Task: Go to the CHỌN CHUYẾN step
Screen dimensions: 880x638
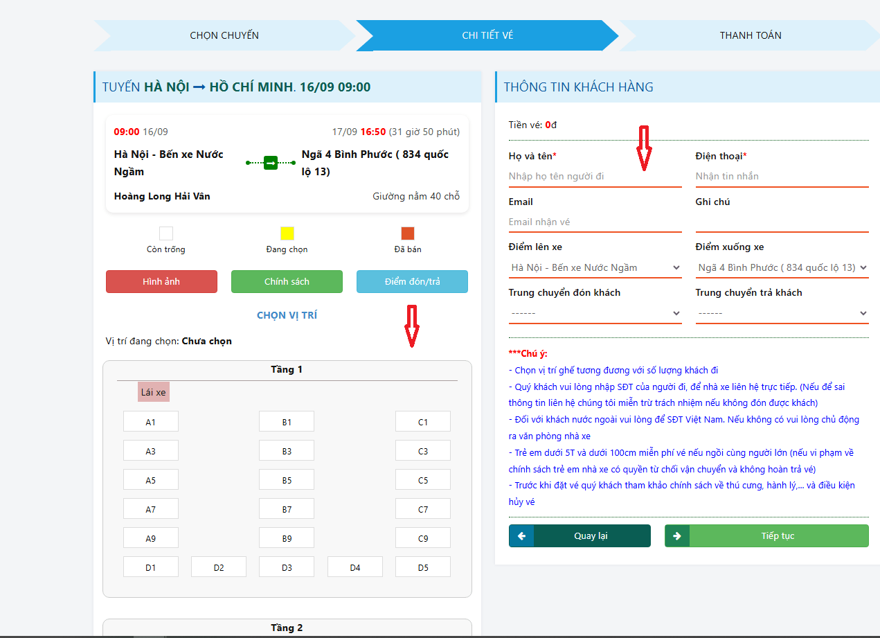Action: pyautogui.click(x=224, y=35)
